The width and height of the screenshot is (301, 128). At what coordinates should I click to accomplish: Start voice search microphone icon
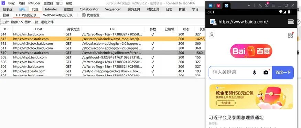(x=255, y=73)
